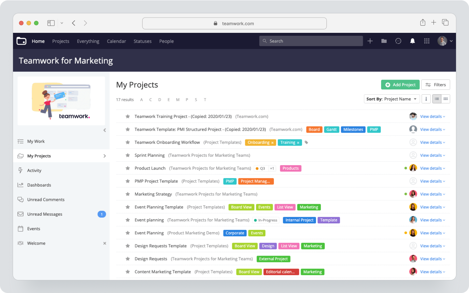Open the Sort By Project Name dropdown

click(392, 99)
